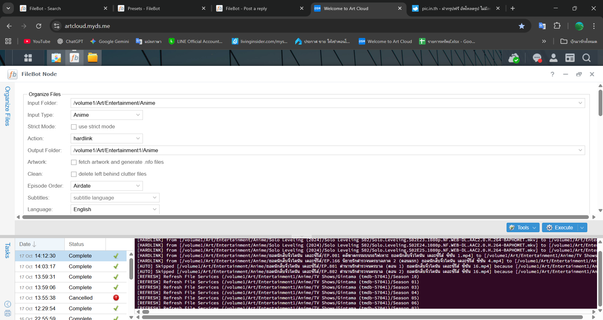Toggle delete left behind clutter files
Viewport: 603px width, 320px height.
74,174
